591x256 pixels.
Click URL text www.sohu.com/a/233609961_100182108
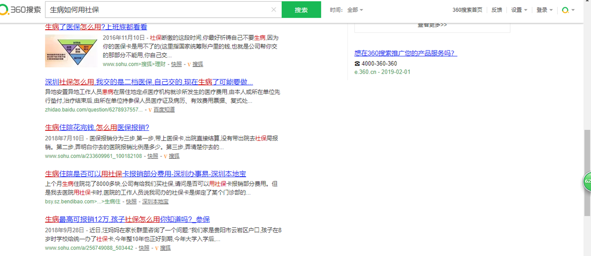click(x=94, y=156)
